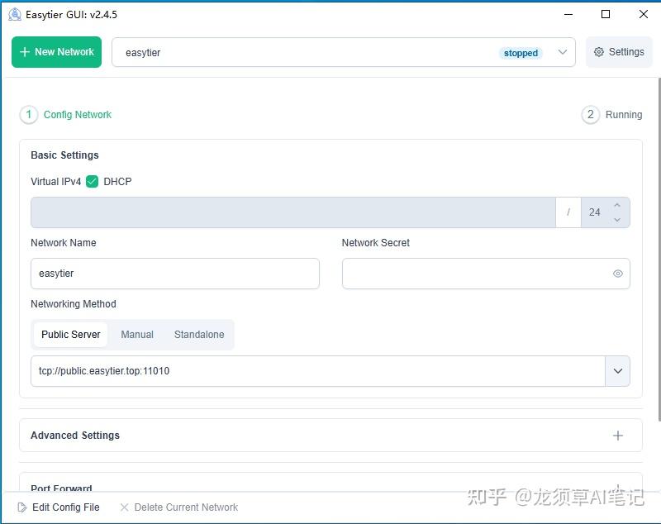Open Settings with the gear button

[619, 52]
